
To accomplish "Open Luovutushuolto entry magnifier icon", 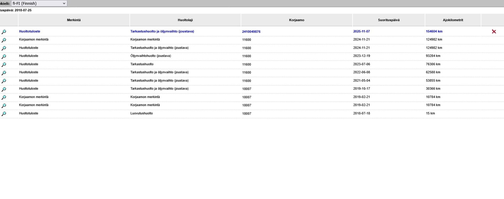I will point(4,114).
